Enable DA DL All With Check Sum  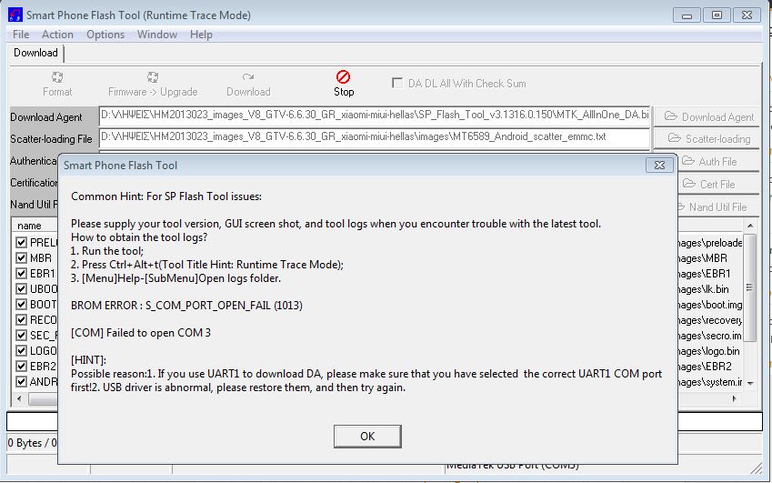[x=396, y=83]
